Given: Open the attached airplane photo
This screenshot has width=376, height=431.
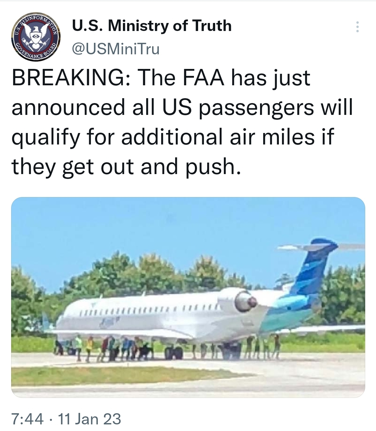Looking at the screenshot, I should 188,297.
